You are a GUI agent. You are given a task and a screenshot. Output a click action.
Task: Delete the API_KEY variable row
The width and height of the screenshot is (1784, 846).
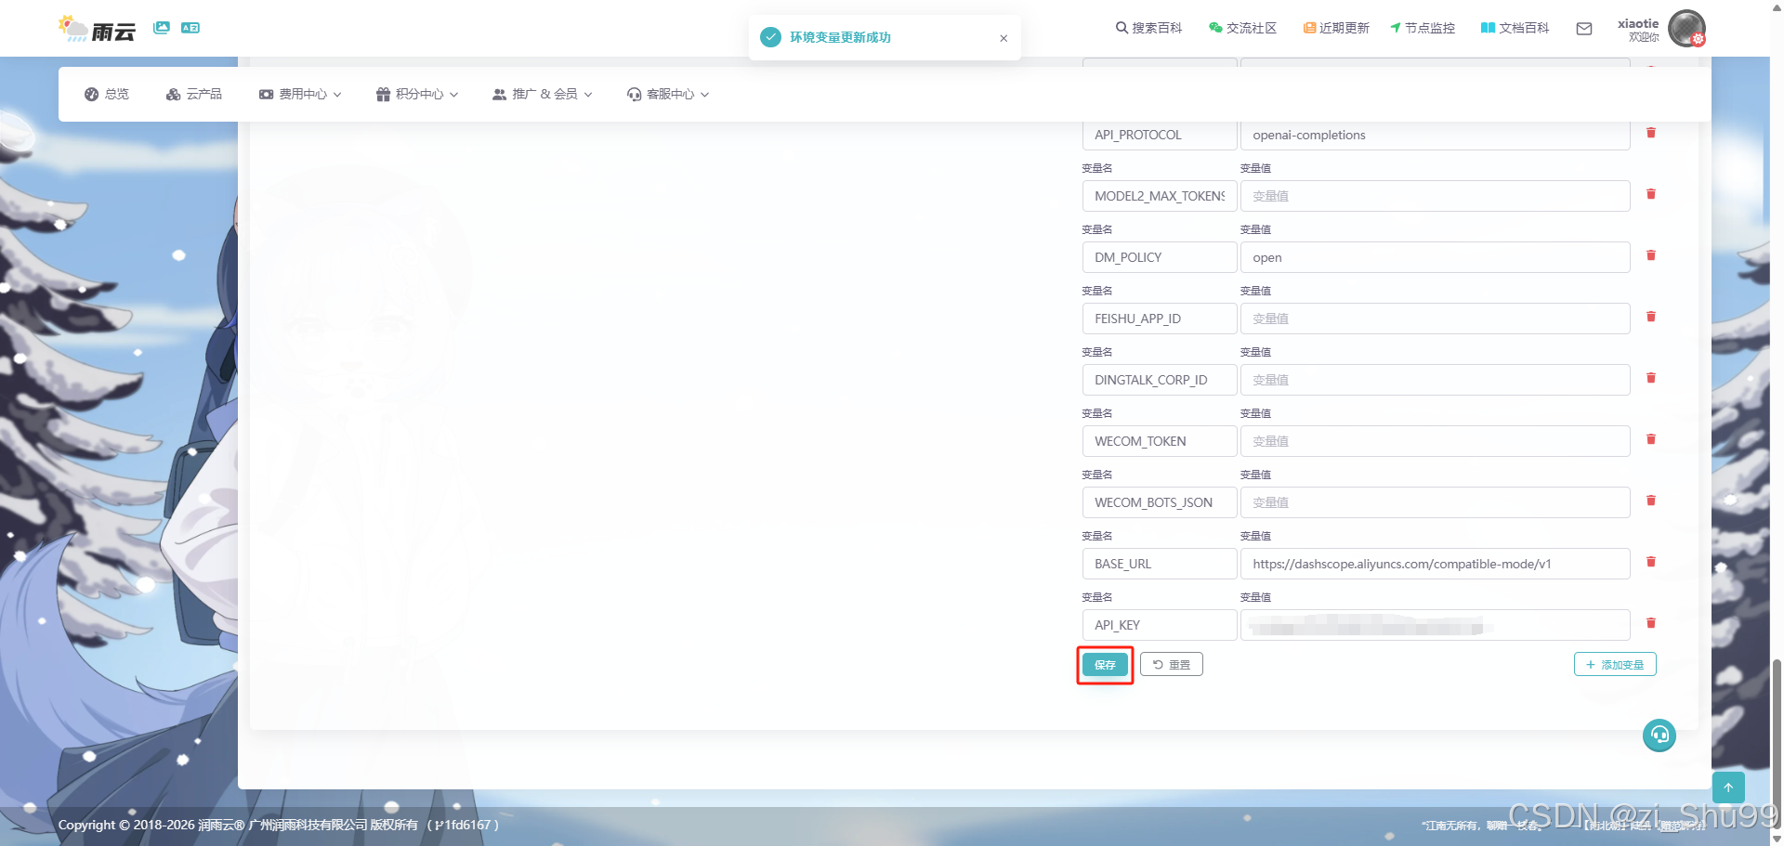pyautogui.click(x=1651, y=623)
